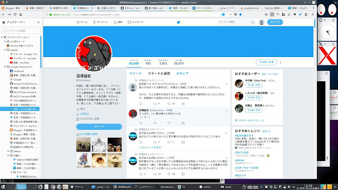Reply to the ビビビーッ retweeted post
The width and height of the screenshot is (338, 190).
tap(141, 104)
